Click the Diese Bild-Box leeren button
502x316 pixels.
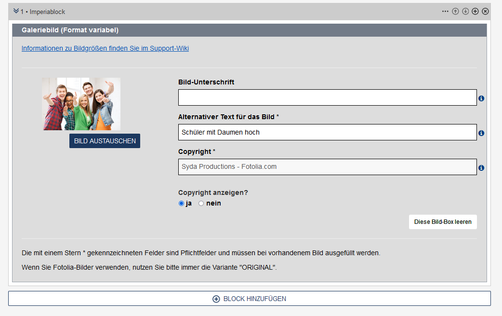tap(443, 222)
